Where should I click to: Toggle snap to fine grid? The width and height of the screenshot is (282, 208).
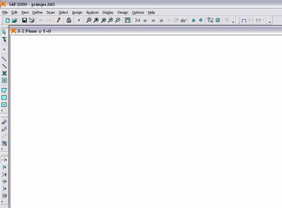pyautogui.click(x=4, y=196)
